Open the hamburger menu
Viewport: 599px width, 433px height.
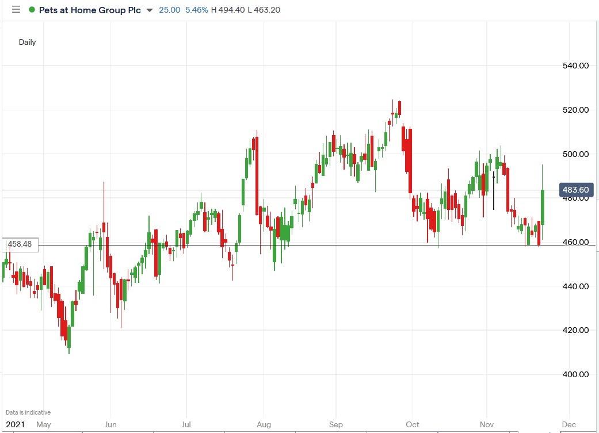pos(16,9)
